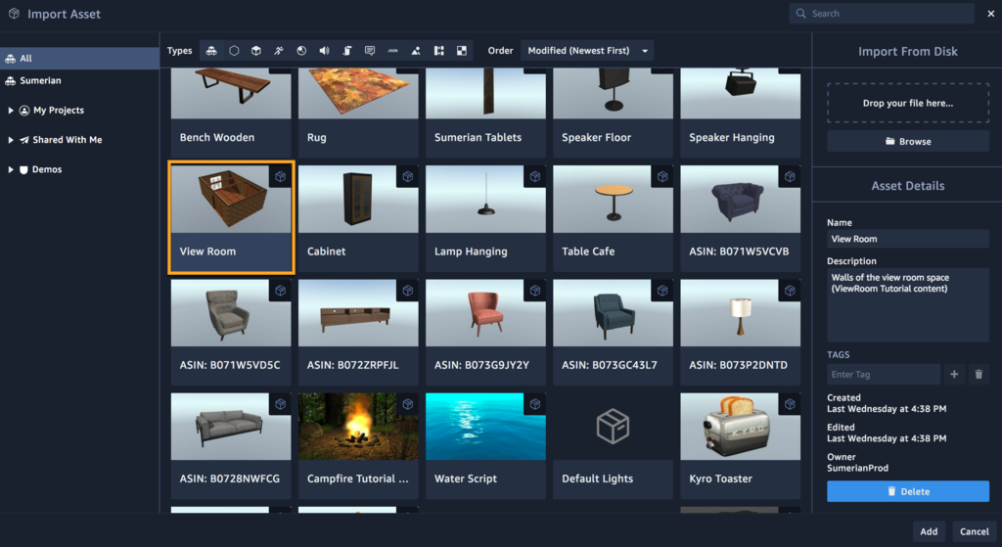
Task: Click pack icon on Water Script card
Action: click(x=535, y=404)
